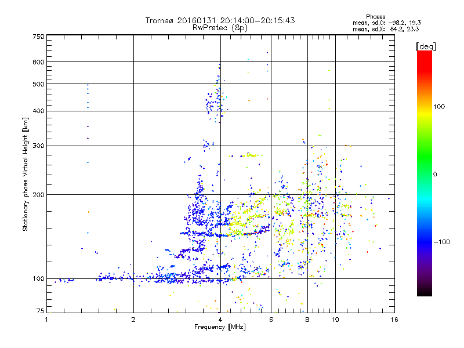Image resolution: width=464 pixels, height=348 pixels.
Task: Click the x-axis '16' tick label
Action: click(x=394, y=320)
